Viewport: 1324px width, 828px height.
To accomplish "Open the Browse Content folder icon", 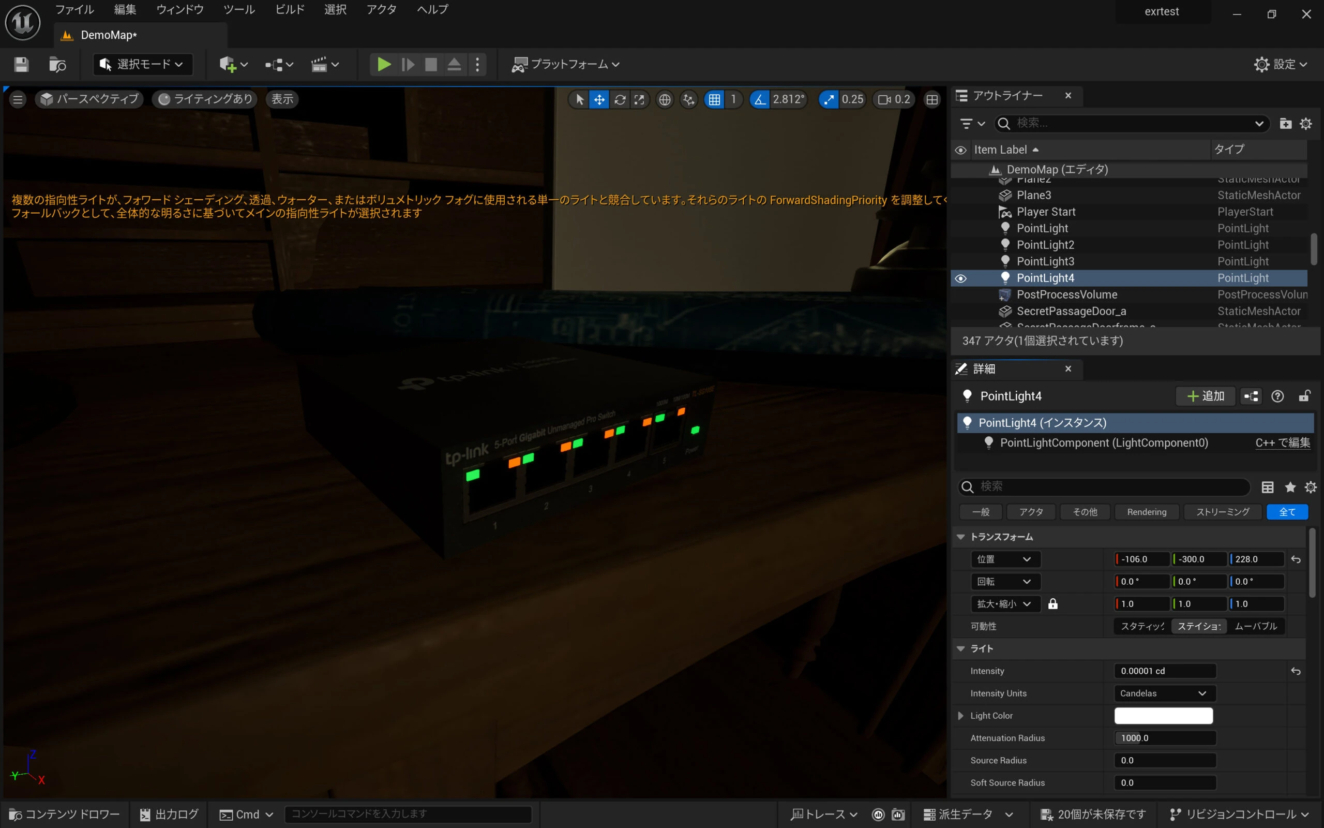I will click(57, 65).
